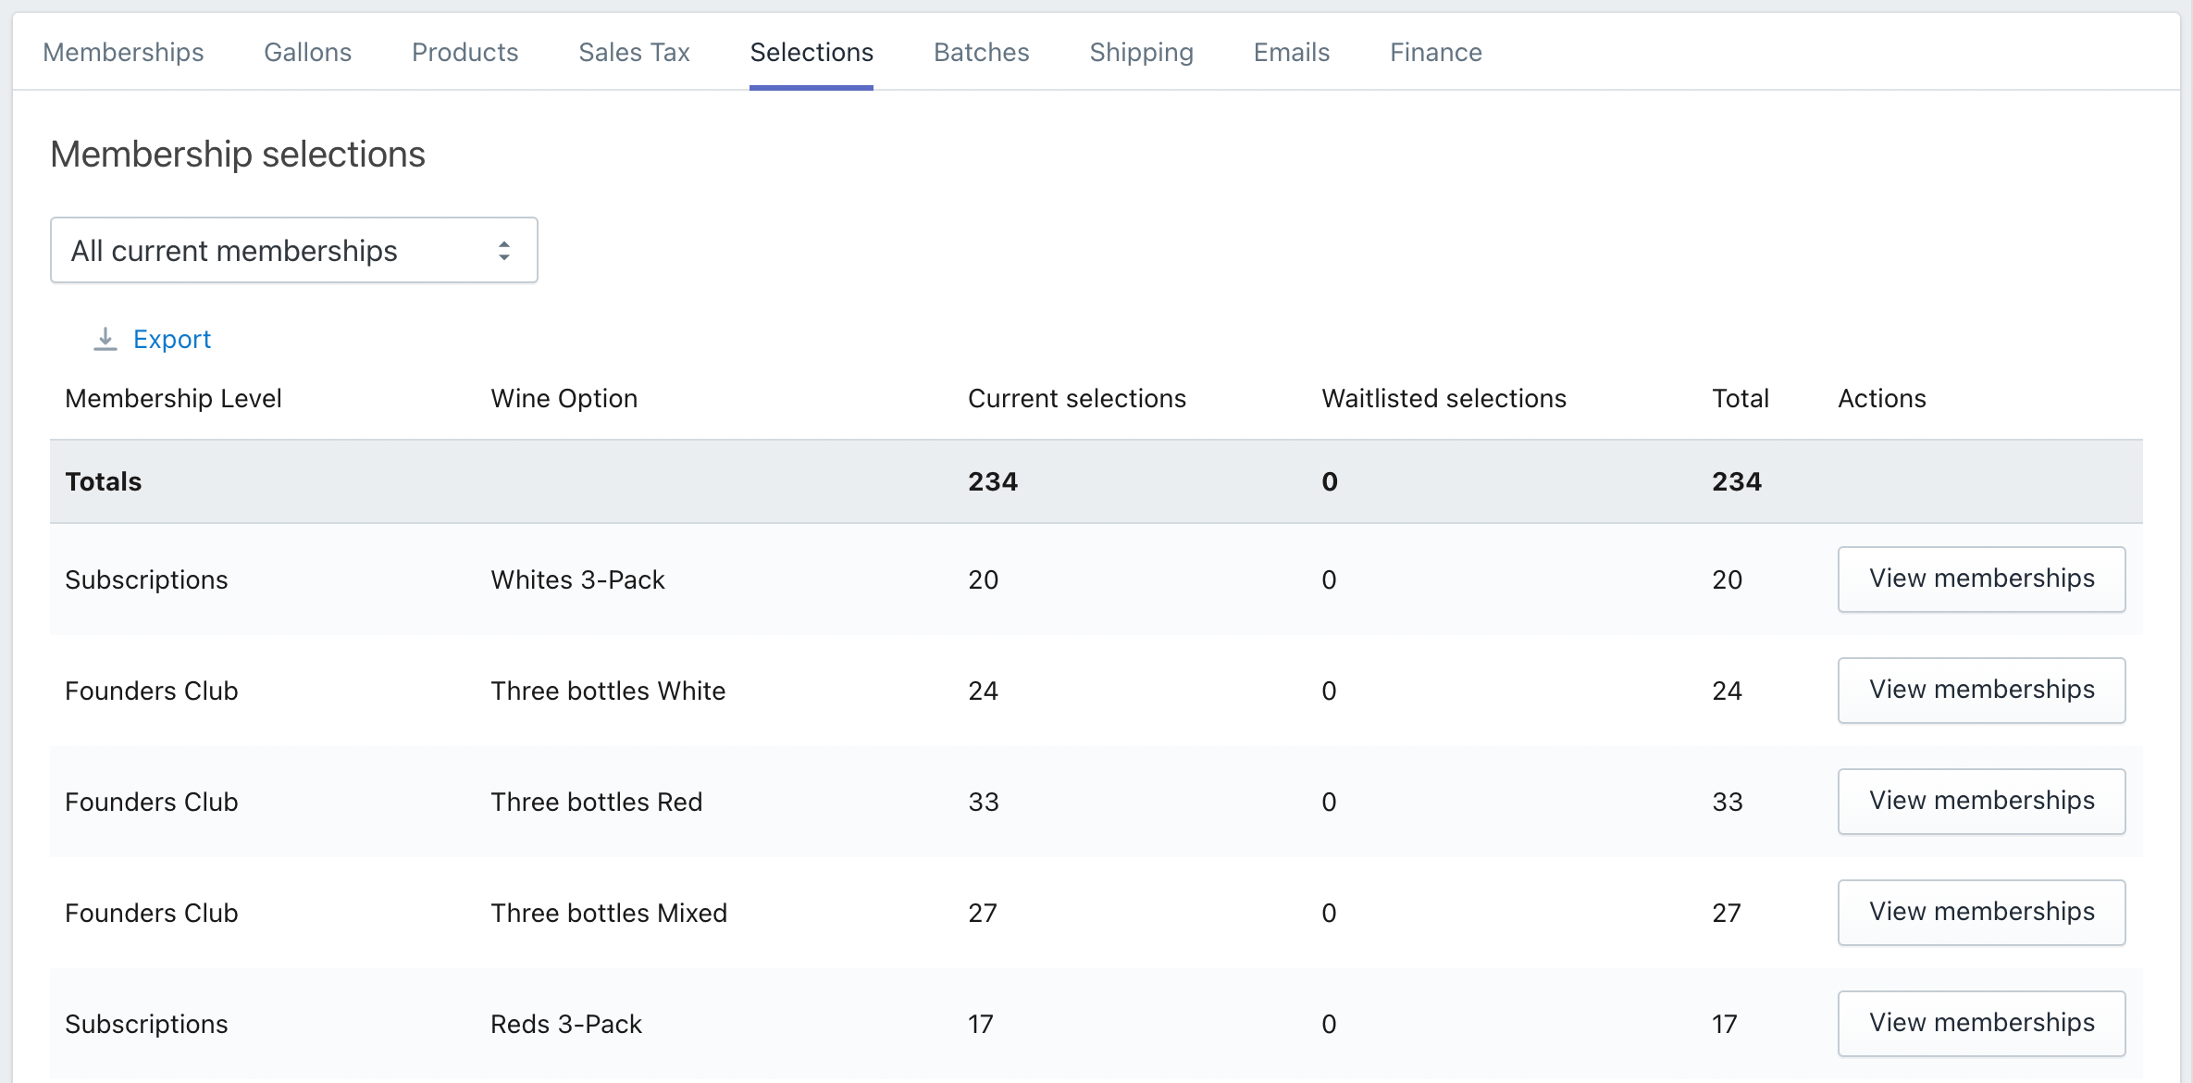The image size is (2193, 1083).
Task: Open the All current memberships dropdown
Action: [x=293, y=251]
